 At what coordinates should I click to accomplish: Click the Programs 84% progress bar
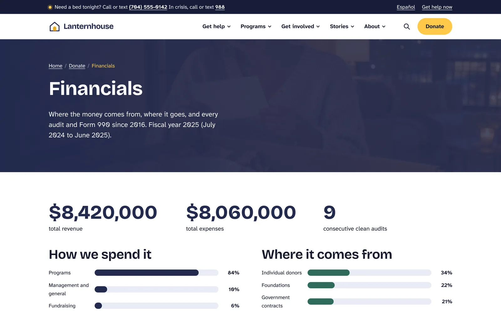click(x=156, y=273)
